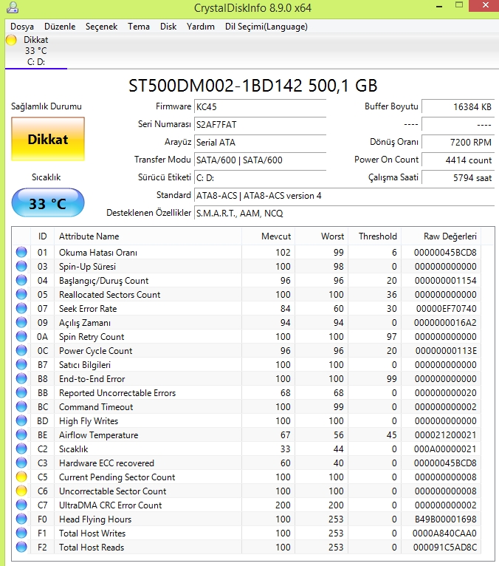Open the Dosya menu
Viewport: 499px width, 566px height.
pos(22,27)
